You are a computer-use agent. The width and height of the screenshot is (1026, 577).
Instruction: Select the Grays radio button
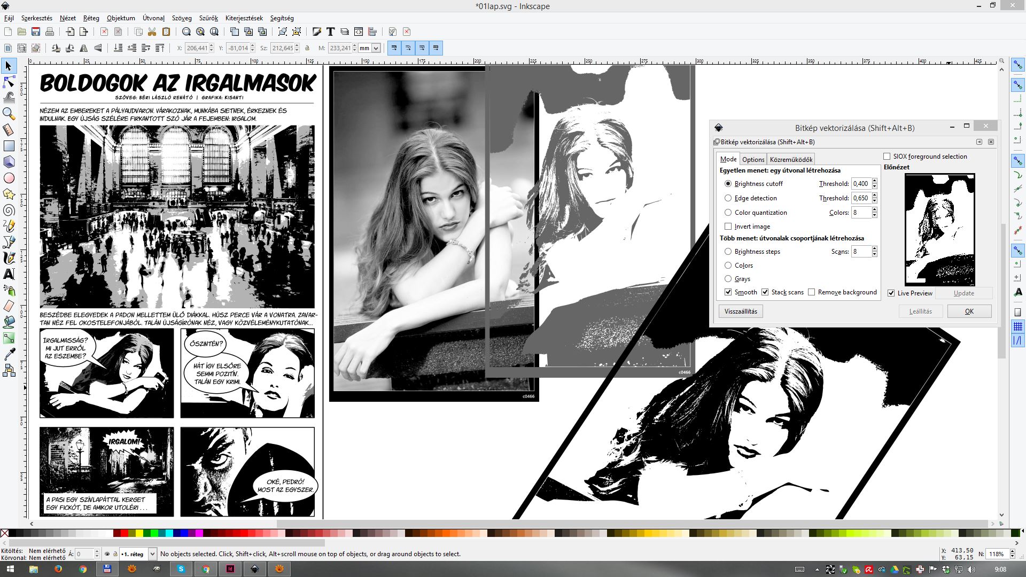(728, 279)
